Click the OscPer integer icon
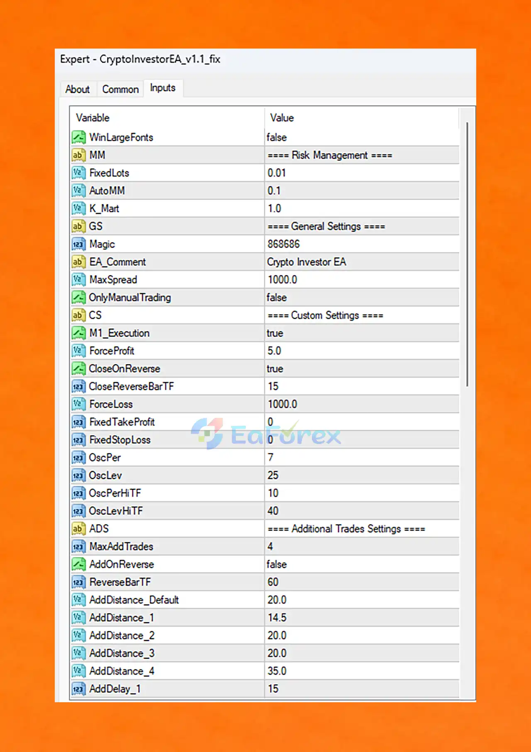The height and width of the screenshot is (752, 531). point(78,458)
